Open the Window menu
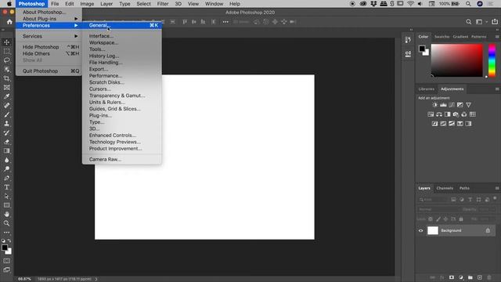Viewport: 501px width, 282px height. click(214, 4)
